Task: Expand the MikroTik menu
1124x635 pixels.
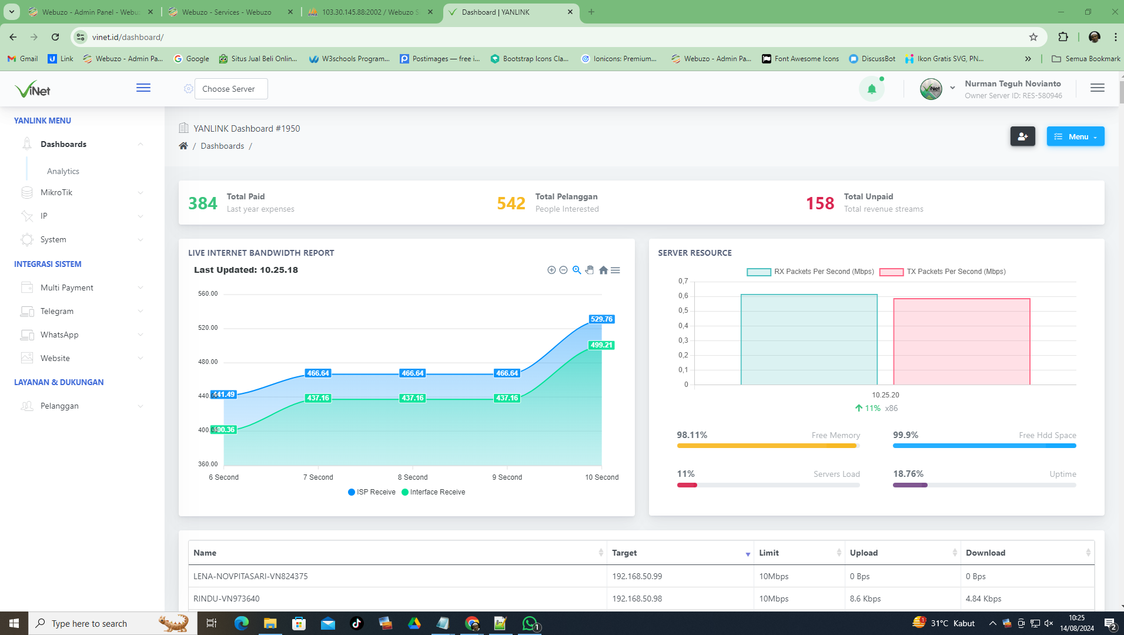Action: point(82,192)
